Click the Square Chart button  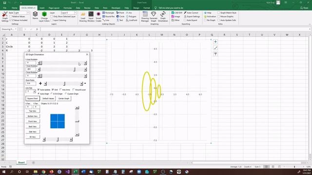(33, 98)
